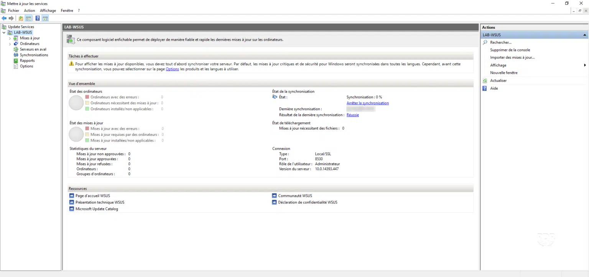Choose Supprimer de la console action
The height and width of the screenshot is (277, 589).
[x=510, y=50]
